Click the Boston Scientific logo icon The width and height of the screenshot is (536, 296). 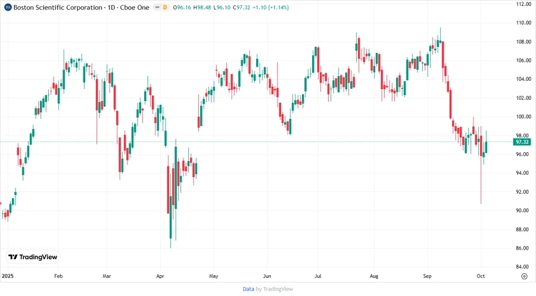[8, 7]
